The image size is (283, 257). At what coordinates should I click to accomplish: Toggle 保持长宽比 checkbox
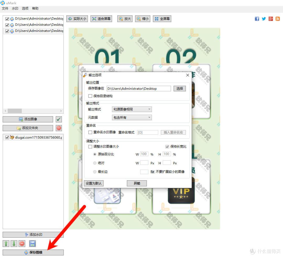click(167, 146)
